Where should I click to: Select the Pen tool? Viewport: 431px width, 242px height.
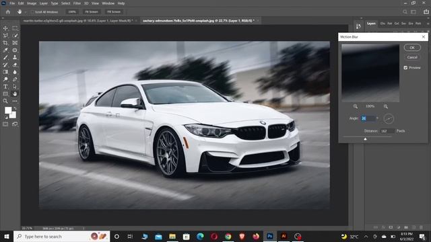click(x=15, y=79)
